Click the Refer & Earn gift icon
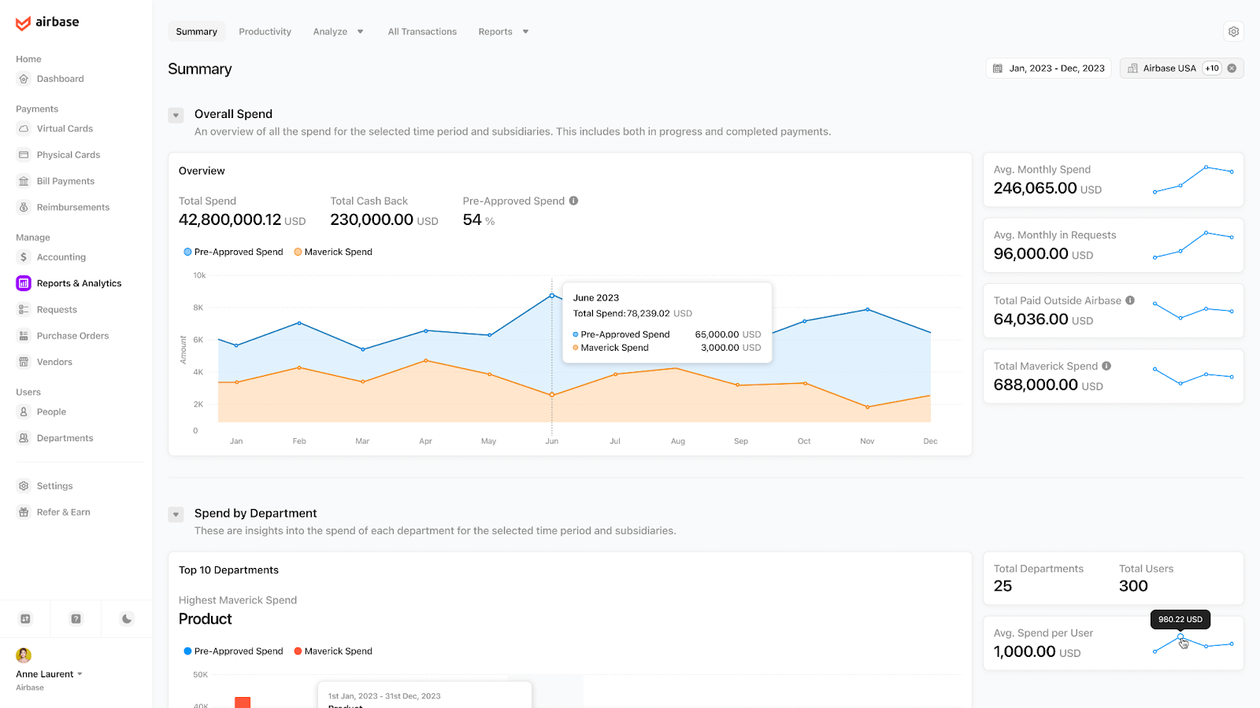 (24, 512)
